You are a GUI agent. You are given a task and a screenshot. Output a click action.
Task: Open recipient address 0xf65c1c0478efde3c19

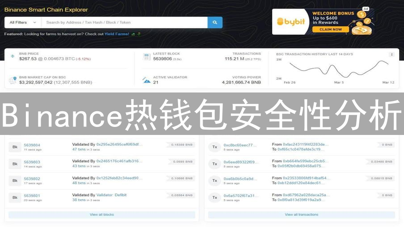pyautogui.click(x=301, y=149)
